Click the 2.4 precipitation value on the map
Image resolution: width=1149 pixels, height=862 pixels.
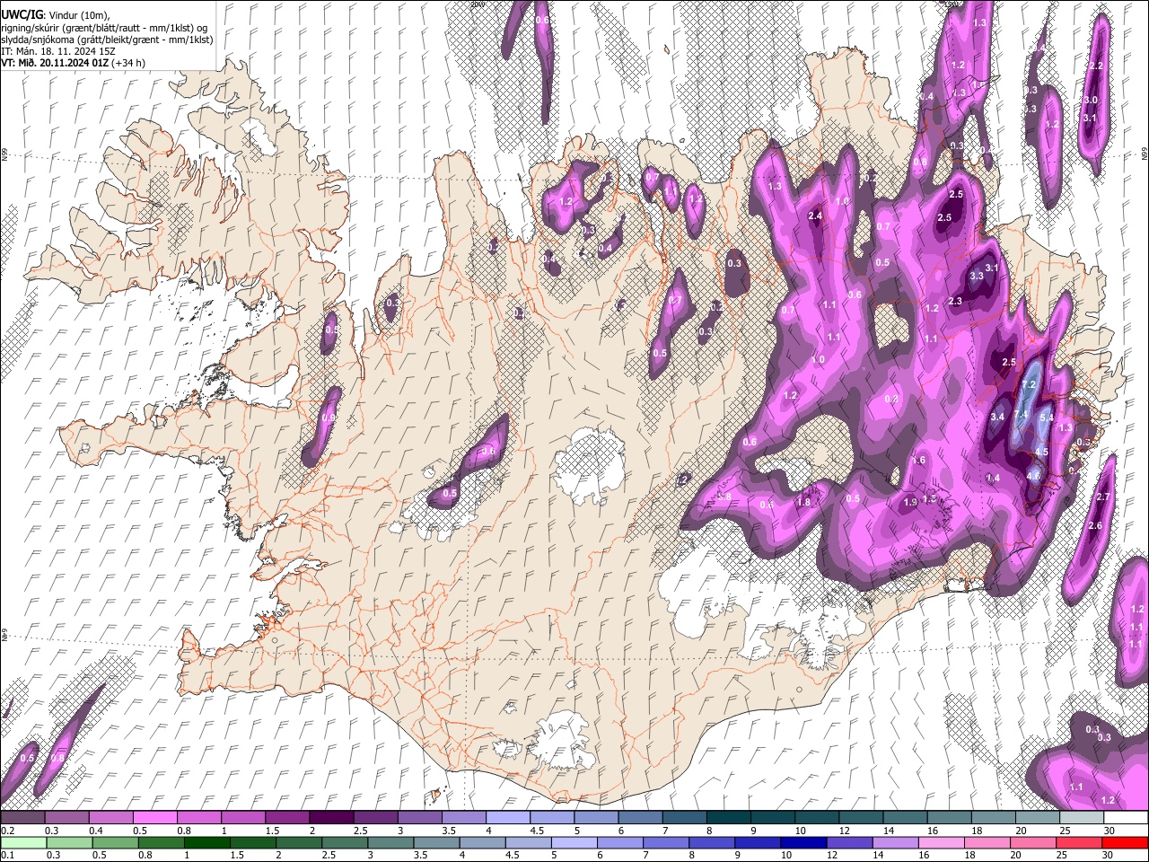[816, 216]
